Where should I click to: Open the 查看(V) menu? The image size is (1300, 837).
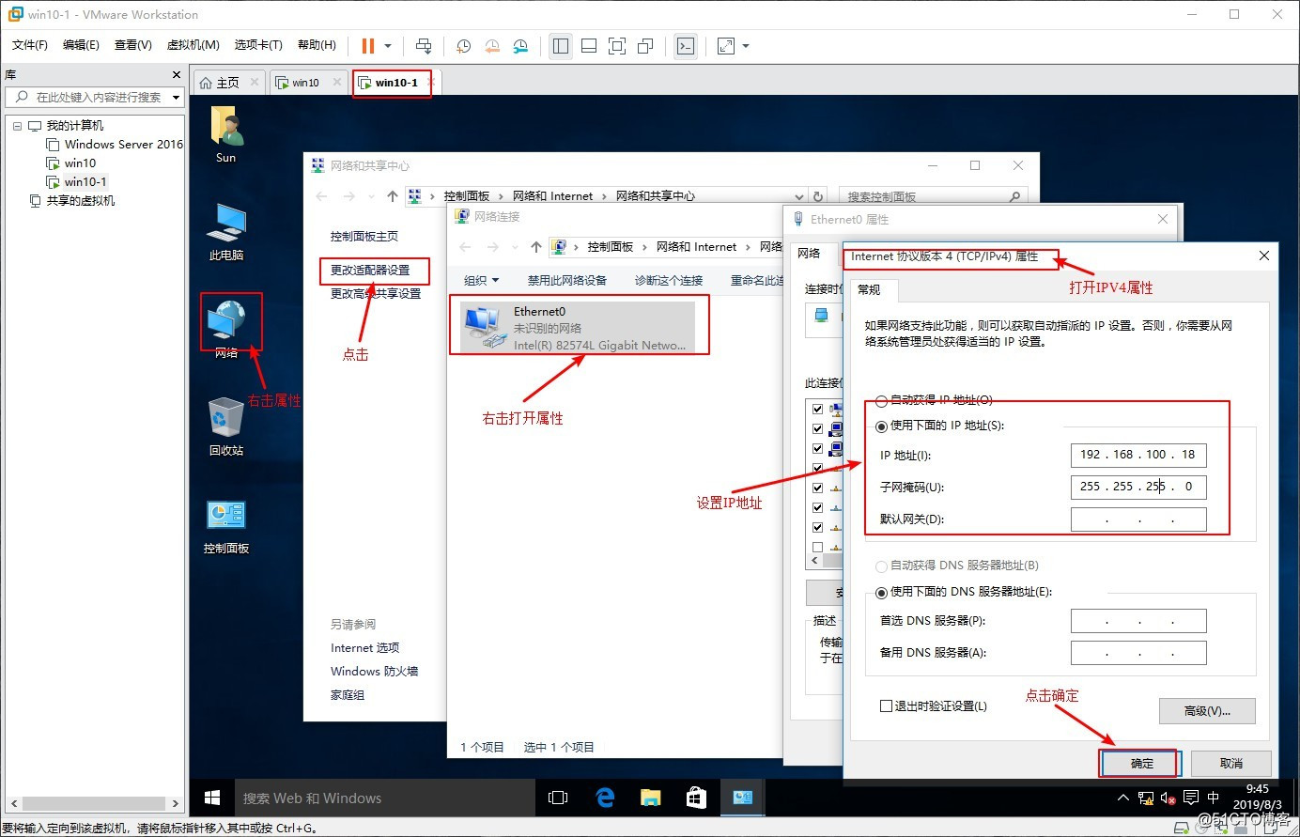tap(132, 45)
